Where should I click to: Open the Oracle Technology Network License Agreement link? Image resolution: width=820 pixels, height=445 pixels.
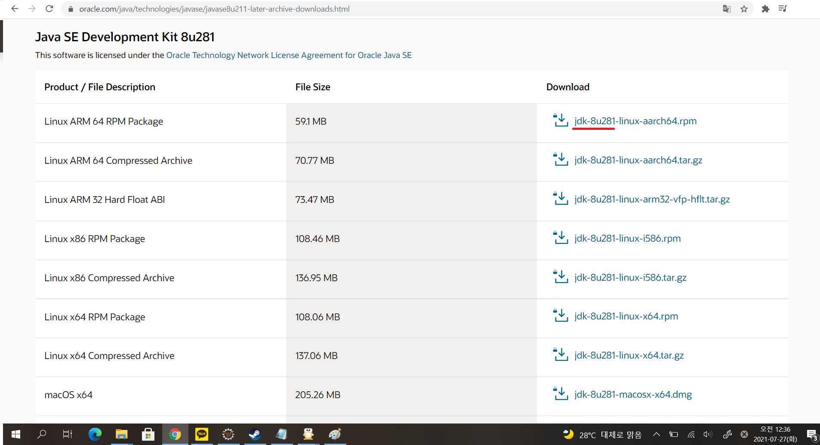(x=289, y=55)
